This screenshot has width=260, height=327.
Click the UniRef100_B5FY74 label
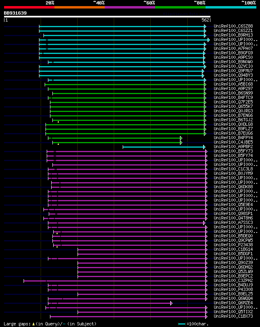pos(233,155)
